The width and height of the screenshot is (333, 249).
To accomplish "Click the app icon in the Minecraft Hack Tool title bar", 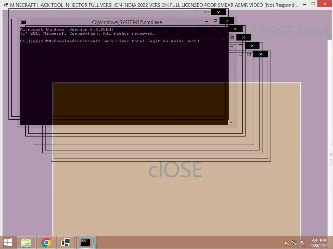I will coord(6,5).
